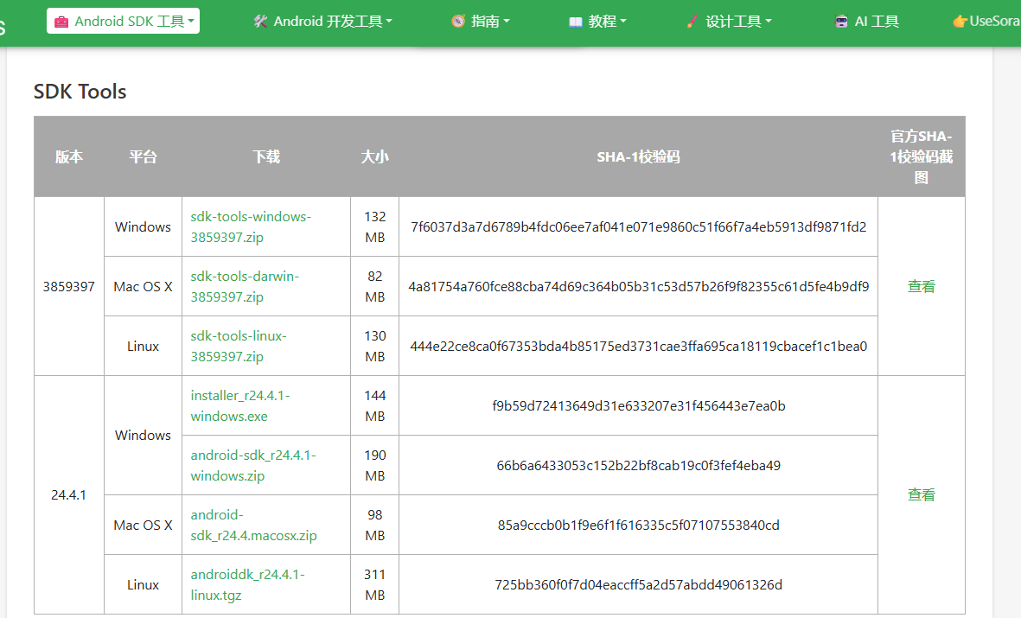Open the UseSora link in the navbar
The image size is (1021, 618).
click(x=986, y=22)
